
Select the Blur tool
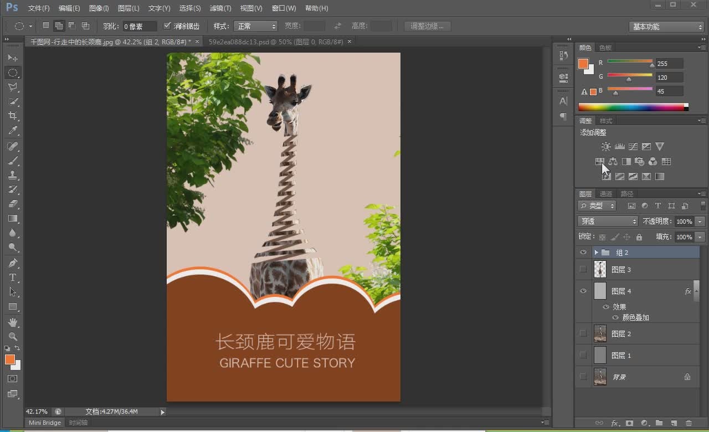point(13,233)
